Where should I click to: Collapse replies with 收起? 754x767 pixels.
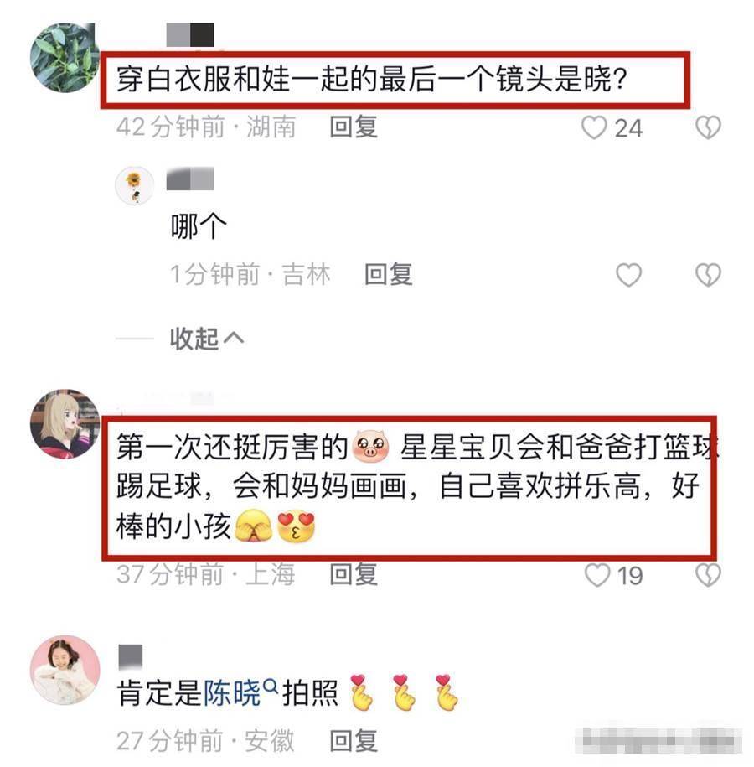click(x=206, y=339)
